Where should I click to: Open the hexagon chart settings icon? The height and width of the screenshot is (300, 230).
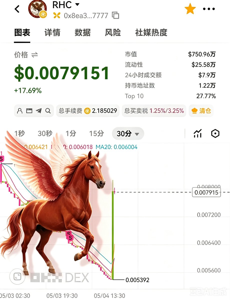pos(215,134)
